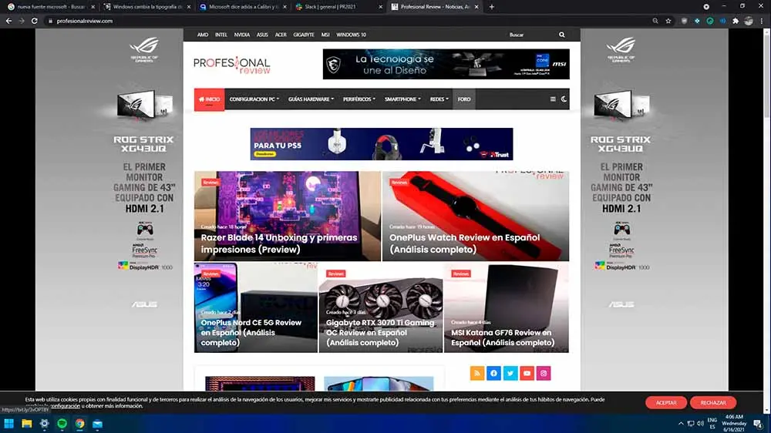Open Spotify from the taskbar

(x=62, y=423)
